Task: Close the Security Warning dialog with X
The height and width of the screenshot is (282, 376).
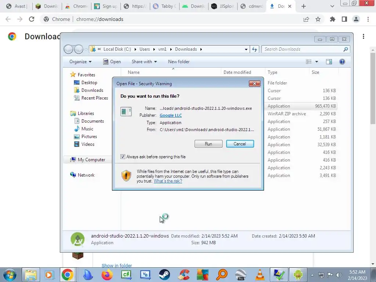Action: point(255,83)
